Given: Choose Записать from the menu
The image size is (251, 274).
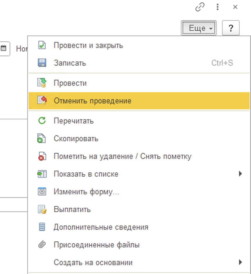Looking at the screenshot, I should pyautogui.click(x=139, y=63).
